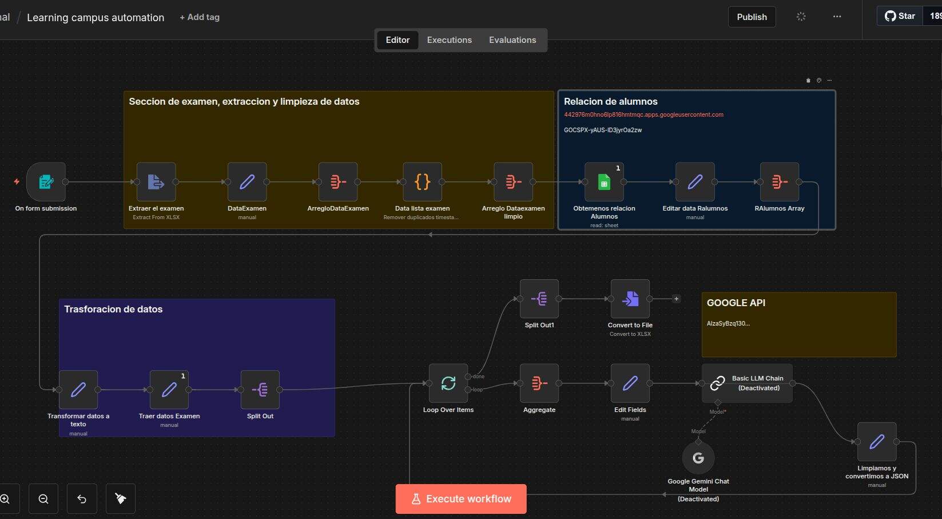Open the Convert to File node

pyautogui.click(x=630, y=299)
